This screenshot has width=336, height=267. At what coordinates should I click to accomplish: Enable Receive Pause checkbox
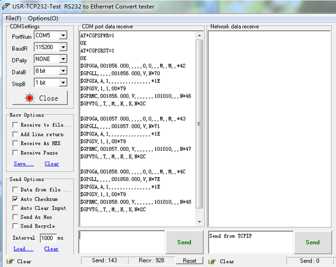pyautogui.click(x=15, y=152)
